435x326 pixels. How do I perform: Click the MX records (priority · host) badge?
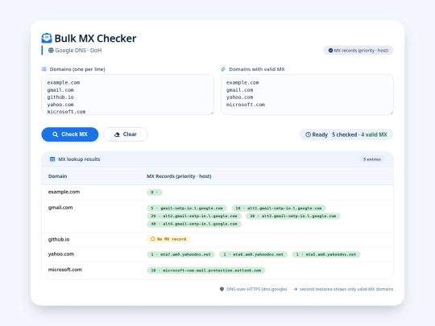[358, 51]
